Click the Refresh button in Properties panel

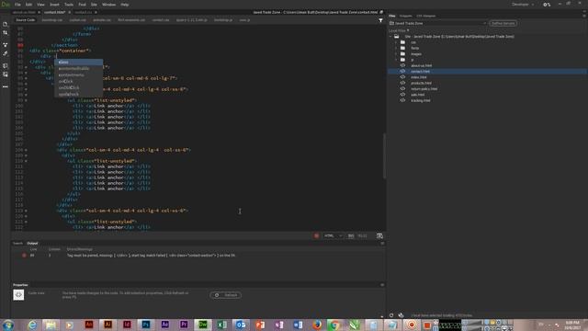click(226, 295)
